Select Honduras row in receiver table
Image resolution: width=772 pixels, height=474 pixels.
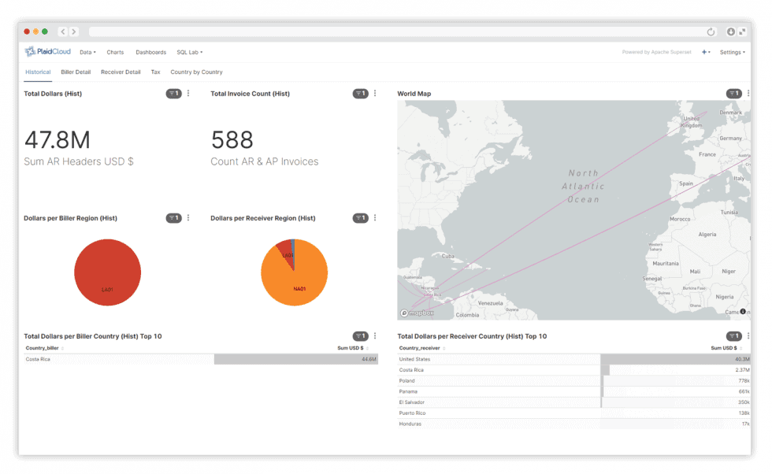pyautogui.click(x=574, y=424)
